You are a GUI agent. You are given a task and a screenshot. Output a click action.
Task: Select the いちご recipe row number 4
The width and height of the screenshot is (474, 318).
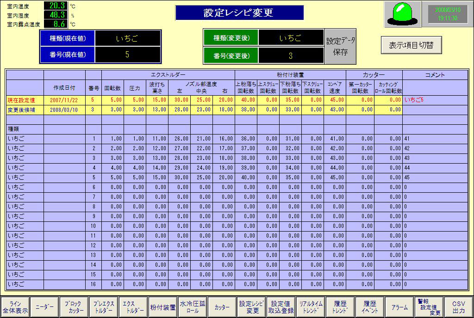click(x=237, y=168)
